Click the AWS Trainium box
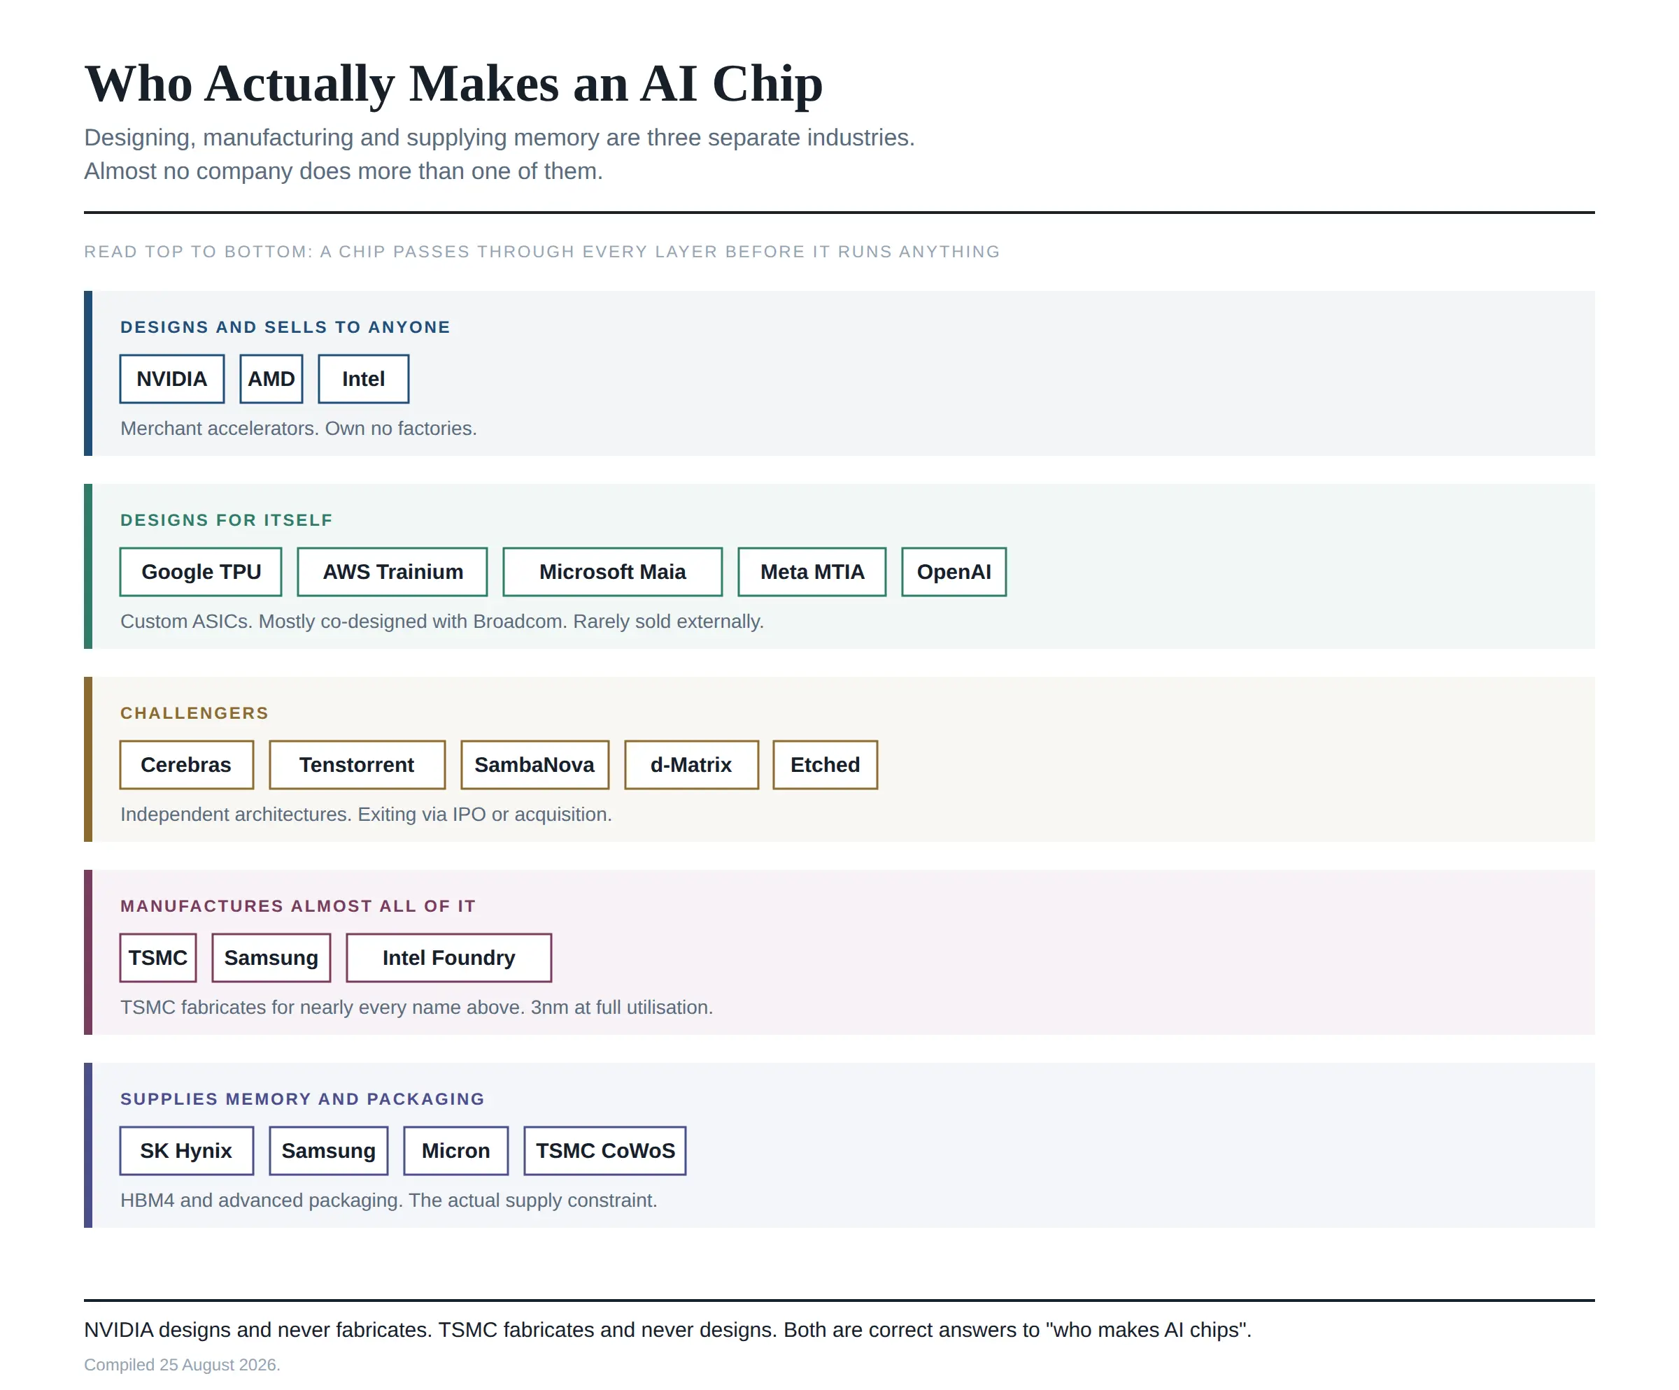This screenshot has height=1390, width=1679. [x=392, y=572]
